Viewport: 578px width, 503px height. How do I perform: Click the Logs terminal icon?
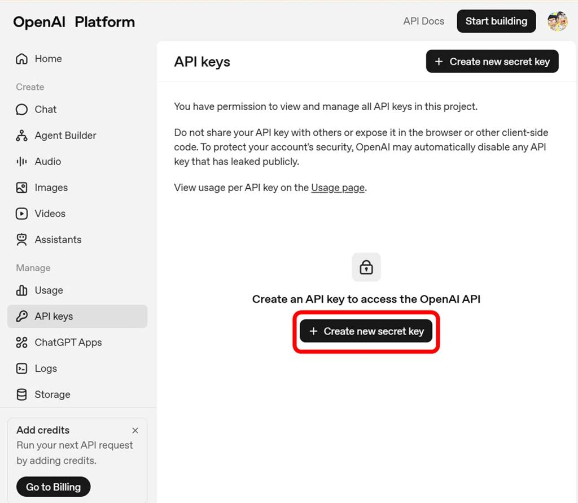coord(22,368)
